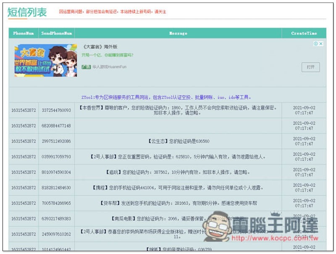Click the 短信列表 page heading
The image size is (336, 254).
click(27, 12)
